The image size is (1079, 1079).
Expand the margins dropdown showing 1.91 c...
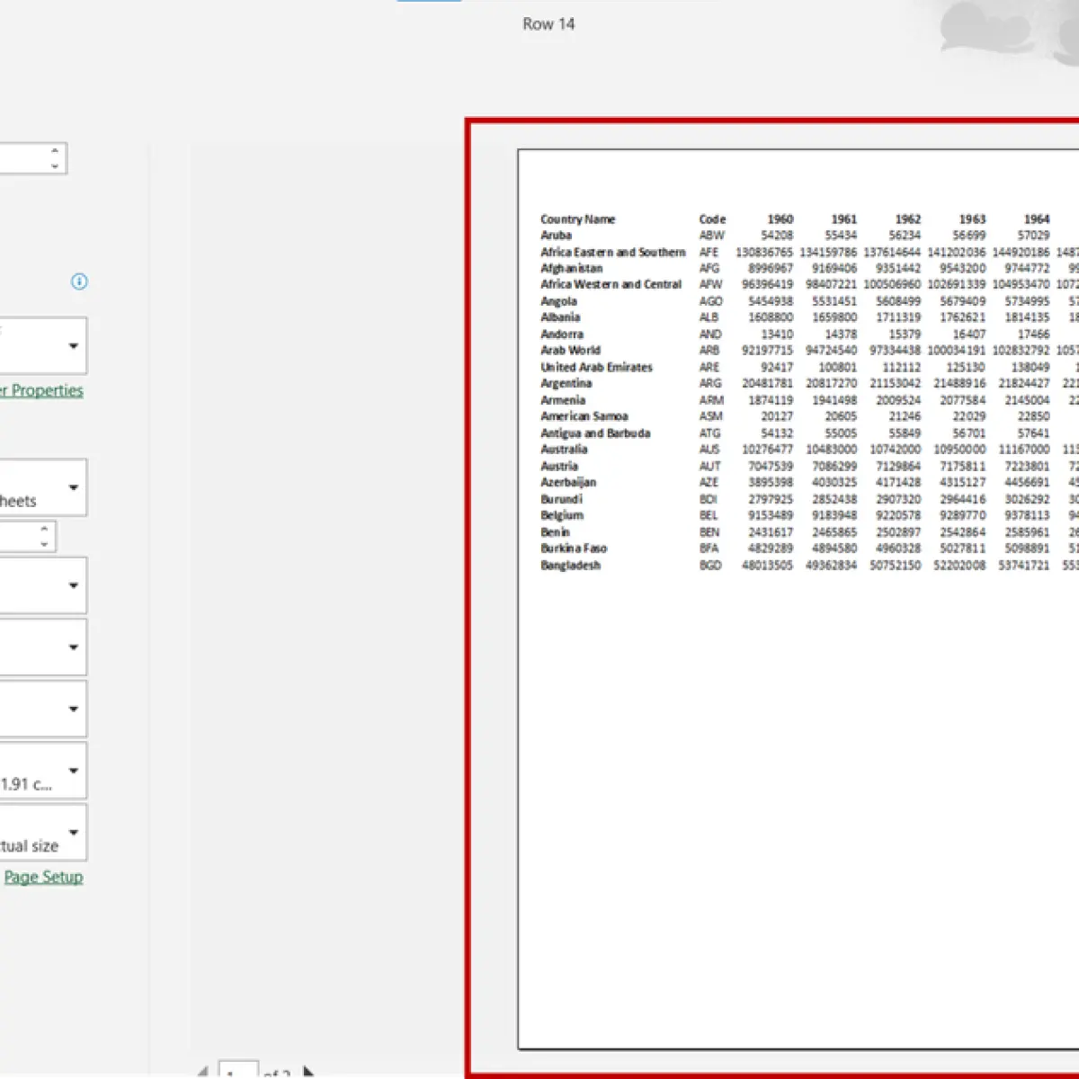coord(42,771)
